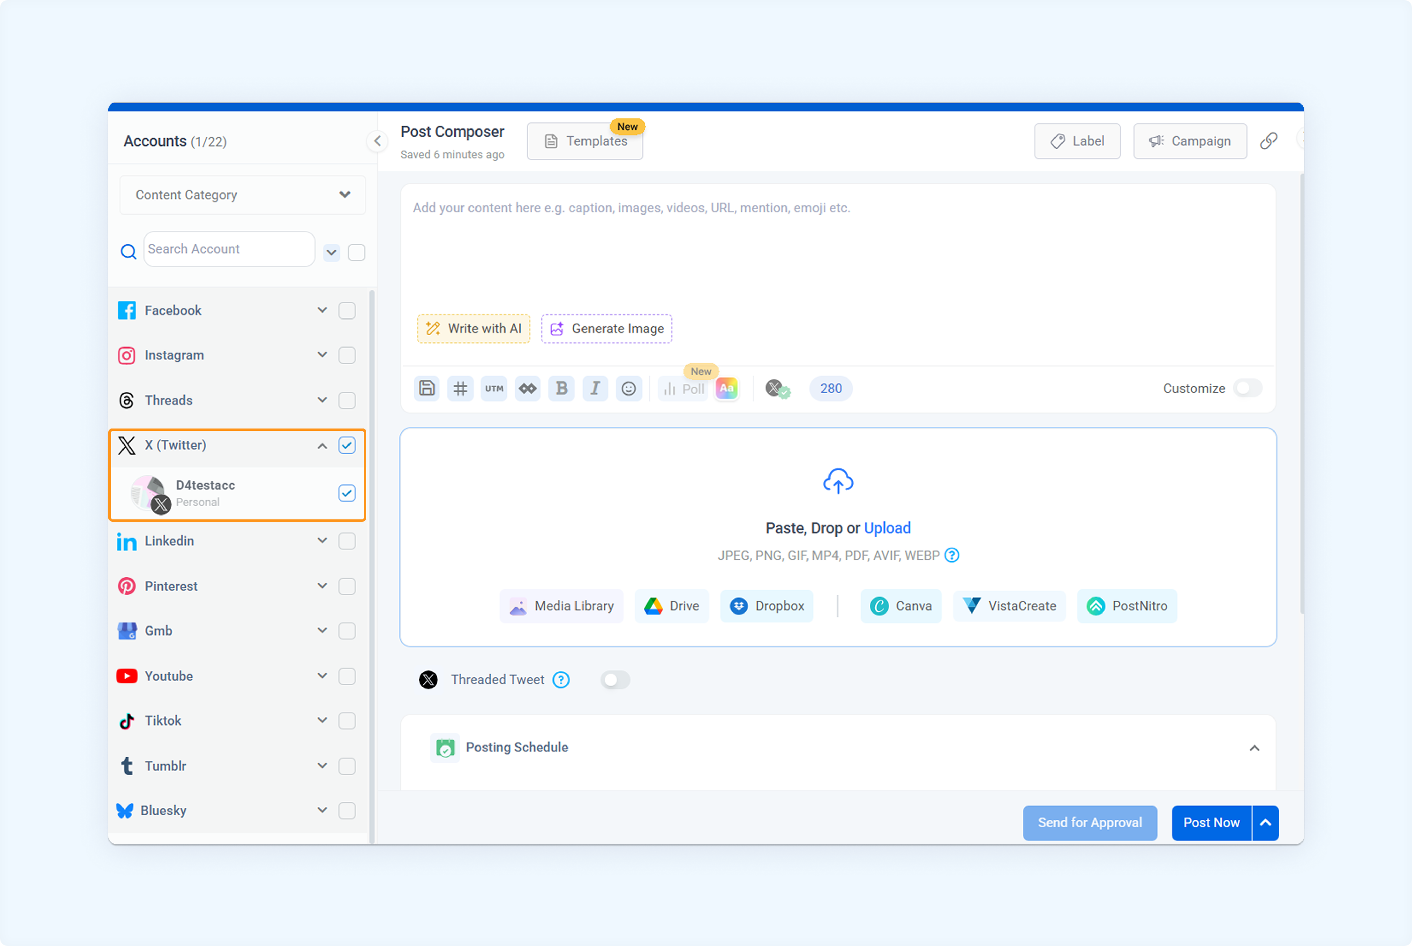Open Post Now options arrow
This screenshot has width=1412, height=946.
tap(1266, 823)
